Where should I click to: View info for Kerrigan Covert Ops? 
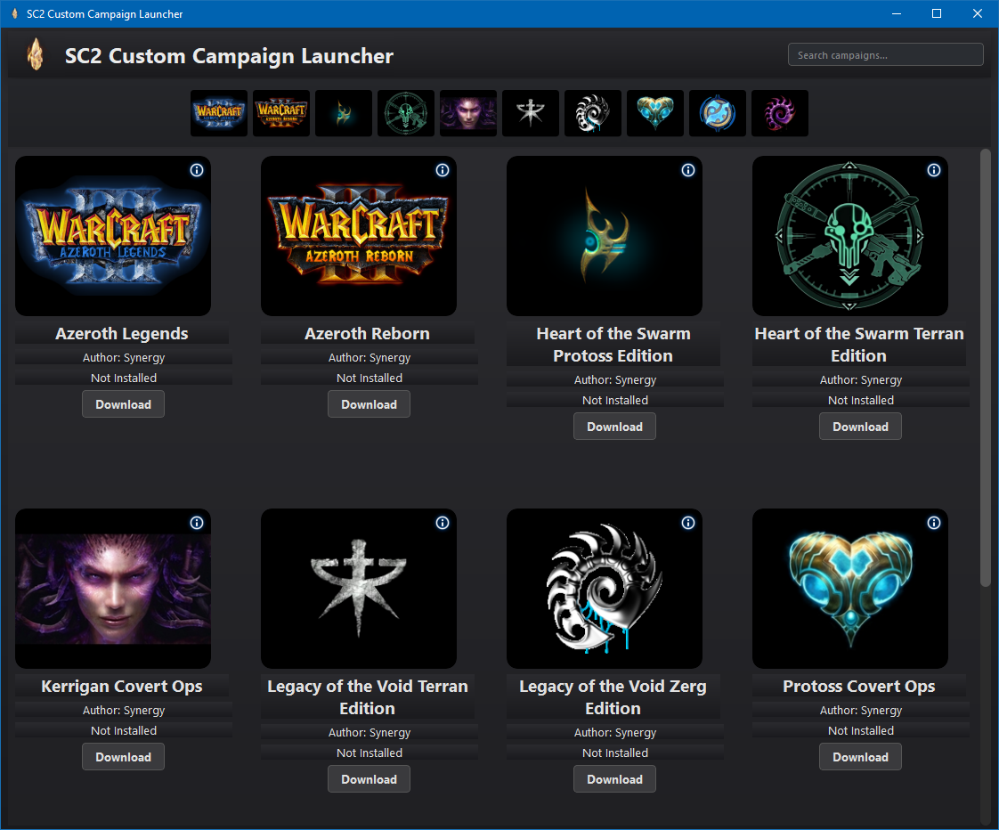(197, 523)
